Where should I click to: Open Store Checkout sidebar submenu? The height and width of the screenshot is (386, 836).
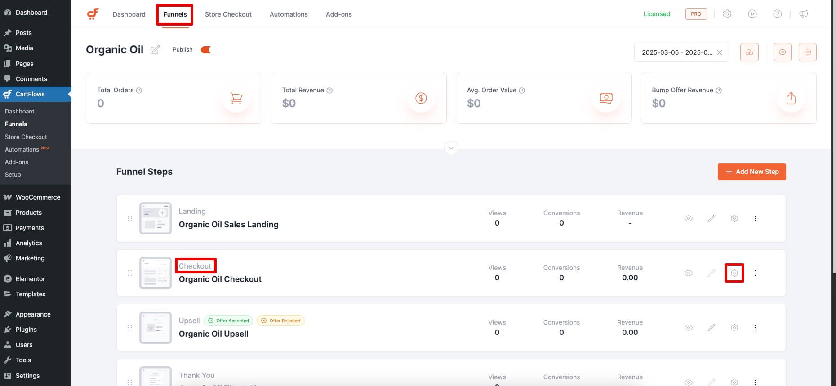tap(26, 137)
